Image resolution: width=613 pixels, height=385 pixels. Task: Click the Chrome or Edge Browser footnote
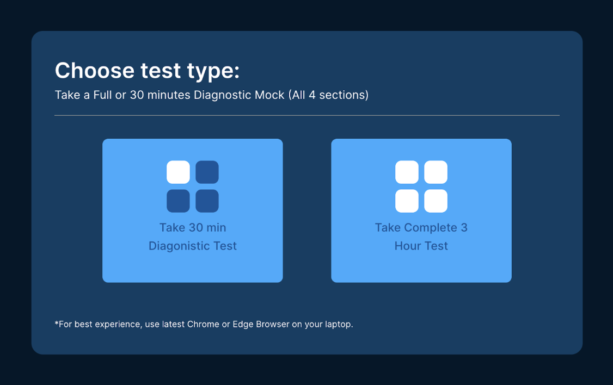click(x=204, y=324)
